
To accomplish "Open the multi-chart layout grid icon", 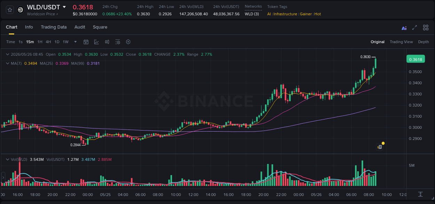I will point(426,28).
